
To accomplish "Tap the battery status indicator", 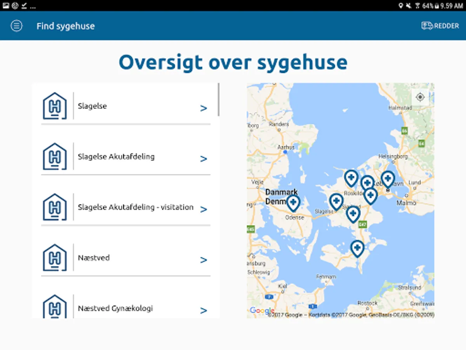I will (436, 6).
